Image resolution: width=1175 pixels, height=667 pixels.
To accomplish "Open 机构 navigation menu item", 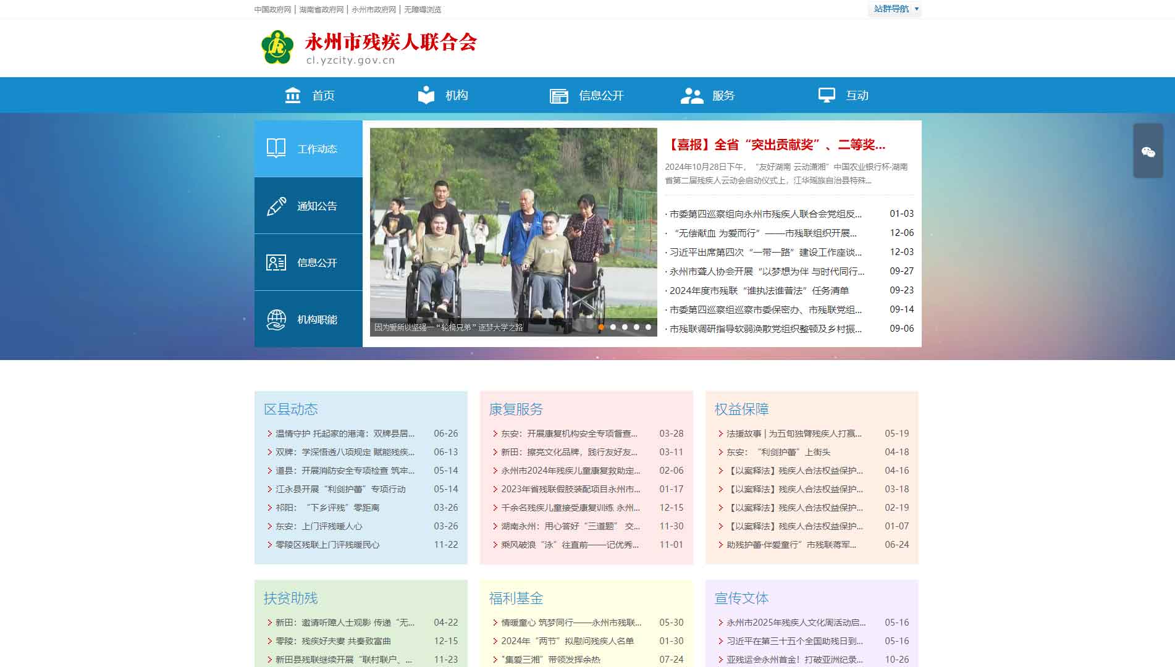I will (457, 96).
